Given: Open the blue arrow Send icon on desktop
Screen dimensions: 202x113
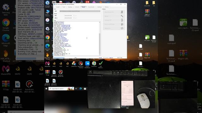Looking at the screenshot, I should (87, 64).
